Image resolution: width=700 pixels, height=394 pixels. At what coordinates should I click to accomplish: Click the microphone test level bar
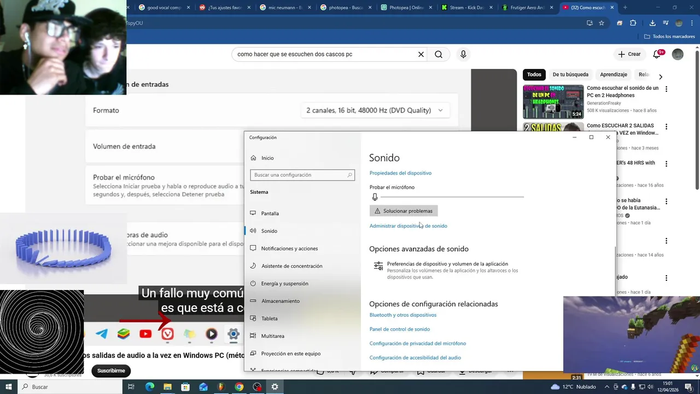click(x=452, y=196)
